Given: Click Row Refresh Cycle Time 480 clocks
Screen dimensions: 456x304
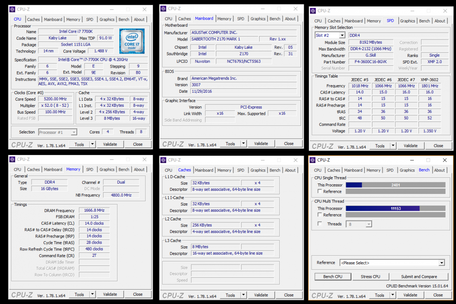Looking at the screenshot, I should tap(94, 249).
